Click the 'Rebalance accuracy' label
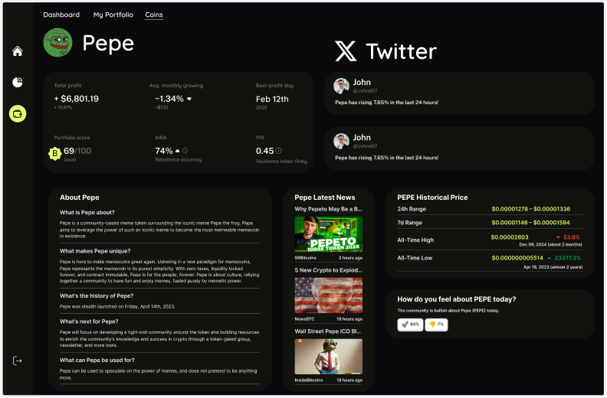 click(x=178, y=160)
